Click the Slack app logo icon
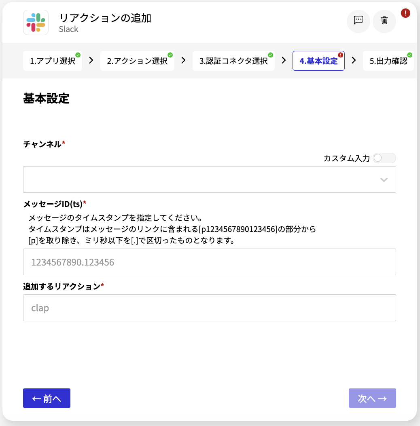420x426 pixels. coord(36,23)
